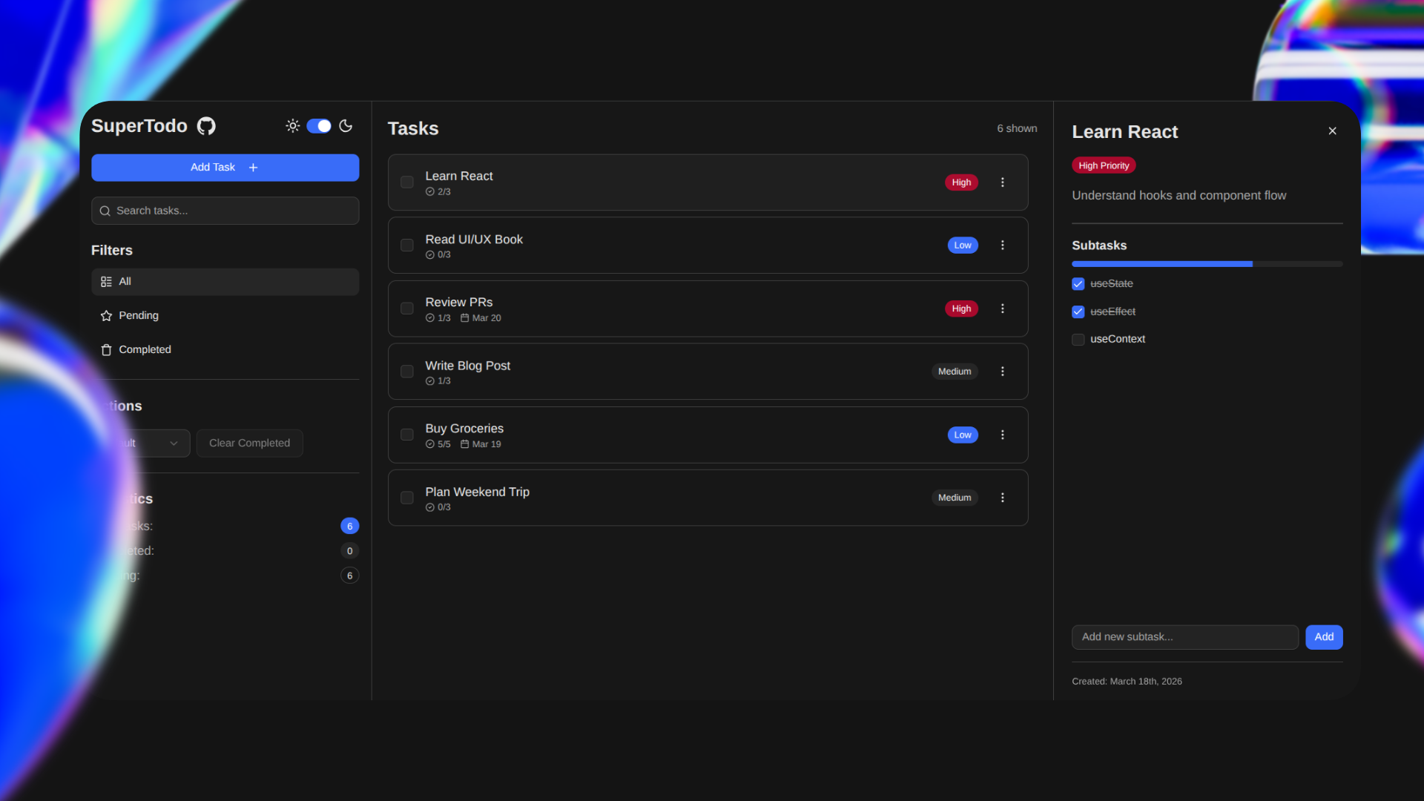1424x801 pixels.
Task: Click the task description Understand hooks and component flow
Action: [x=1179, y=196]
